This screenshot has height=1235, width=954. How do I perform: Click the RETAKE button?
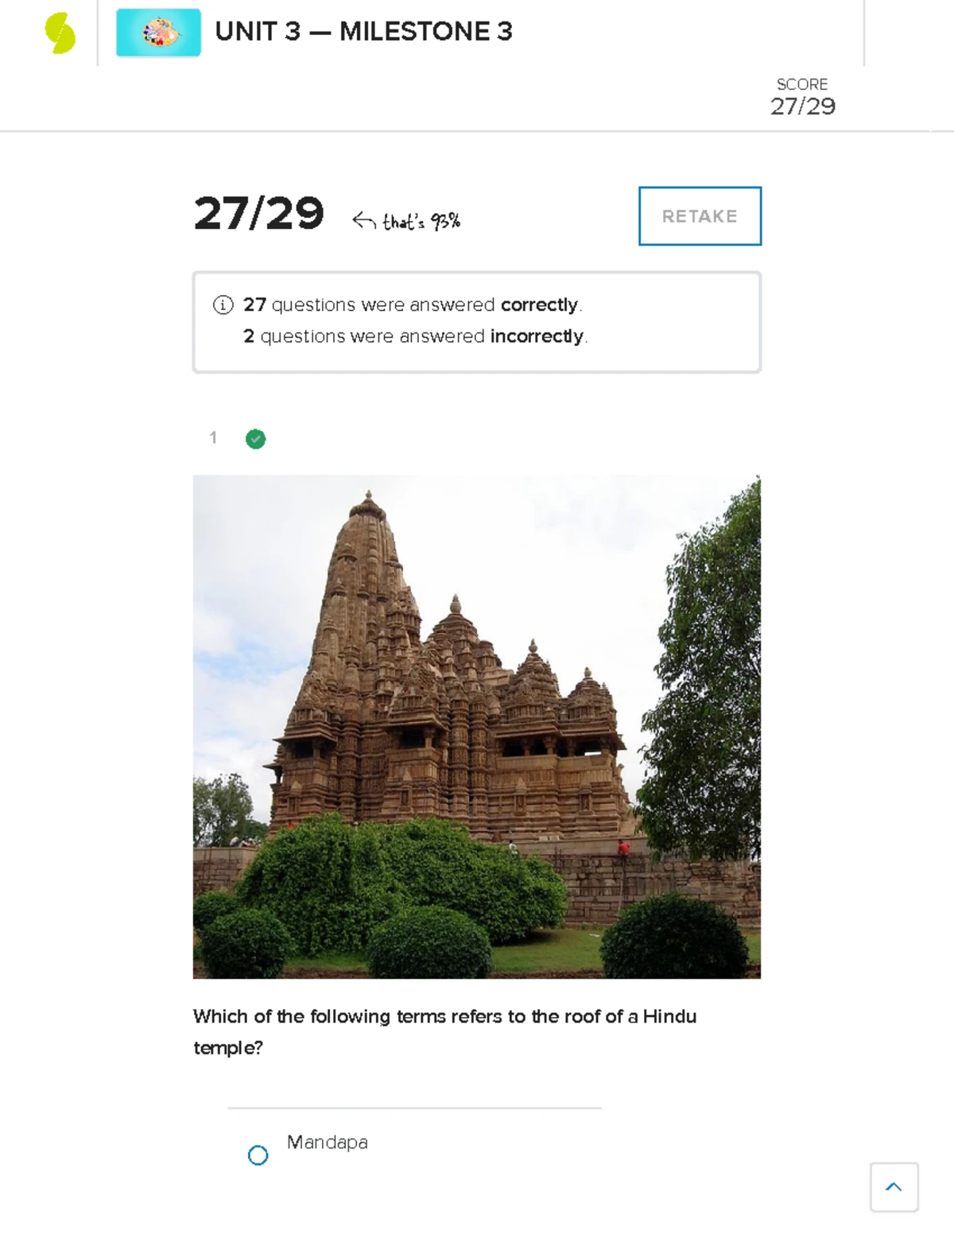click(700, 216)
